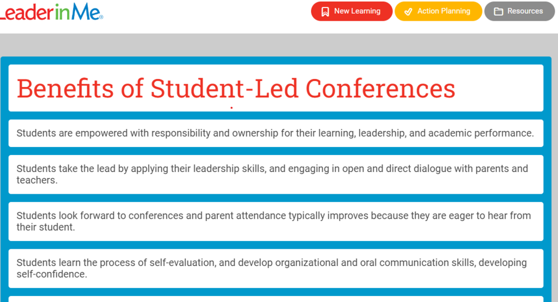
Task: Open the Action Planning tab
Action: pos(439,11)
